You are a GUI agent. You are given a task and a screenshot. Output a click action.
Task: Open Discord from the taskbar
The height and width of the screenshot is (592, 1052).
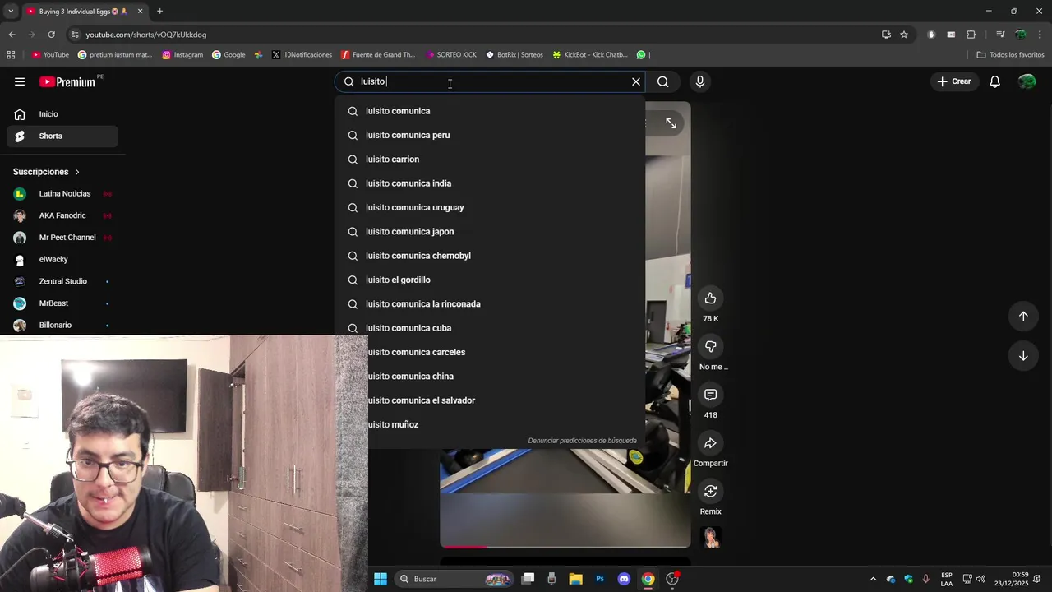(624, 579)
